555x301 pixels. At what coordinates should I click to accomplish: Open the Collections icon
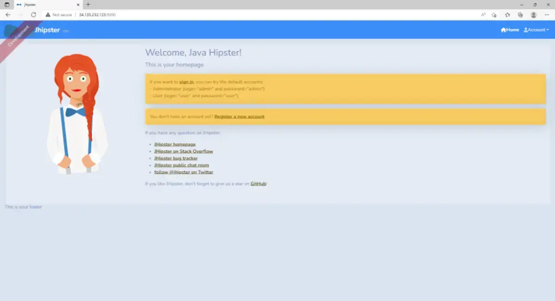(520, 15)
